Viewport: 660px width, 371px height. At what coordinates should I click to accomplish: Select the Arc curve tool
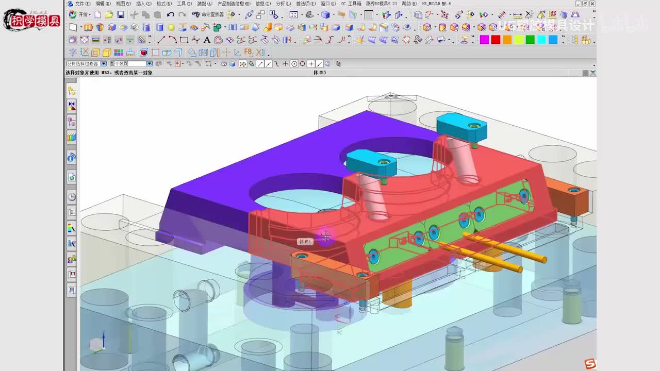(172, 40)
